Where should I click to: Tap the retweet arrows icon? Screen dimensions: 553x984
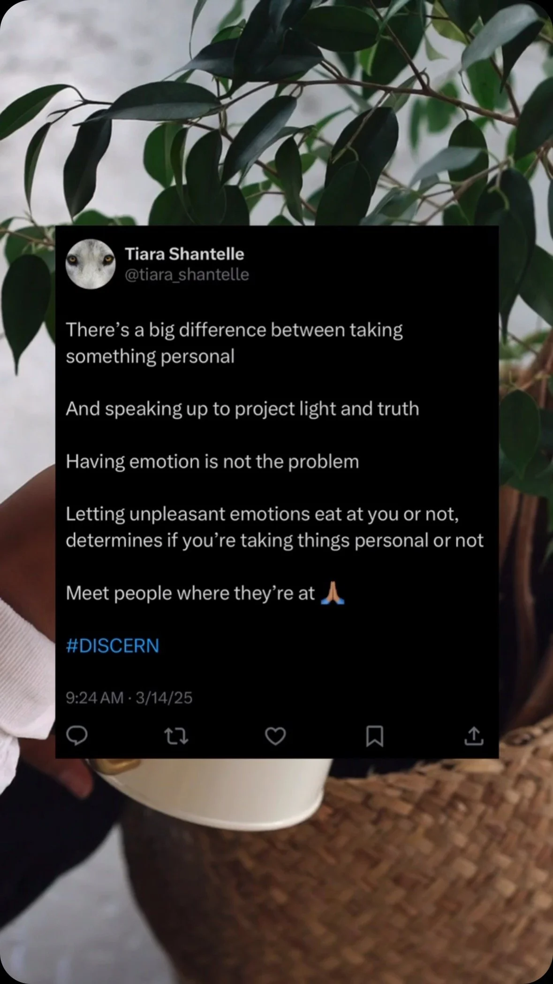click(x=177, y=736)
